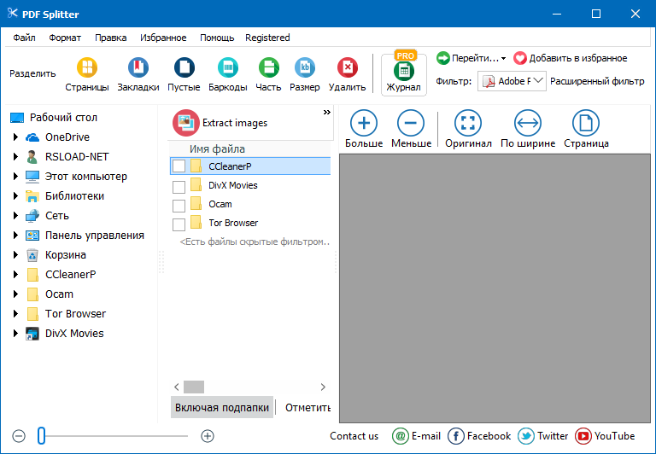Open the Избранное menu
This screenshot has height=454, width=656.
pyautogui.click(x=163, y=38)
